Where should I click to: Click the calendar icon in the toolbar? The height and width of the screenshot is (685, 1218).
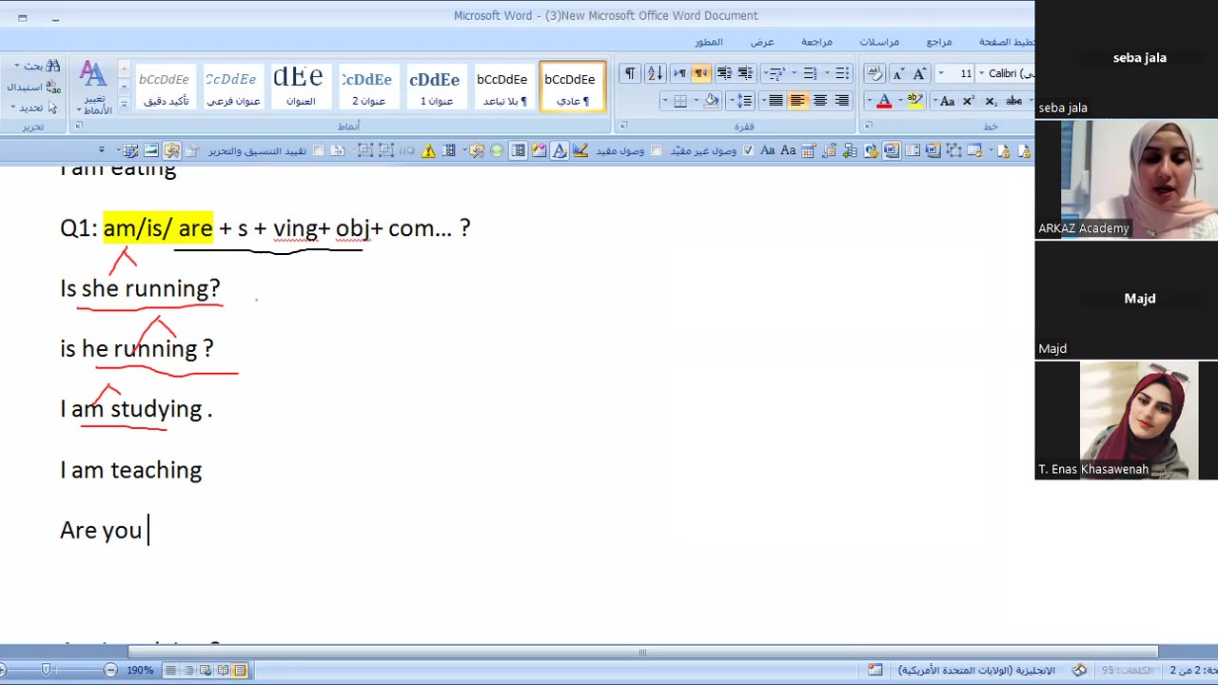click(809, 150)
